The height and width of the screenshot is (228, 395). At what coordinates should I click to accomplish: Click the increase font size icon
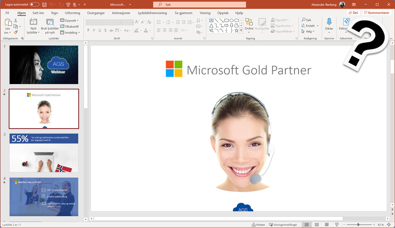[x=137, y=22]
